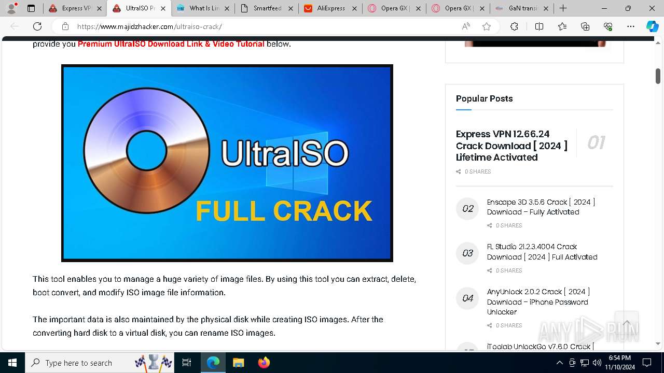The height and width of the screenshot is (373, 664).
Task: Launch the Copilot sidebar icon
Action: tap(652, 26)
